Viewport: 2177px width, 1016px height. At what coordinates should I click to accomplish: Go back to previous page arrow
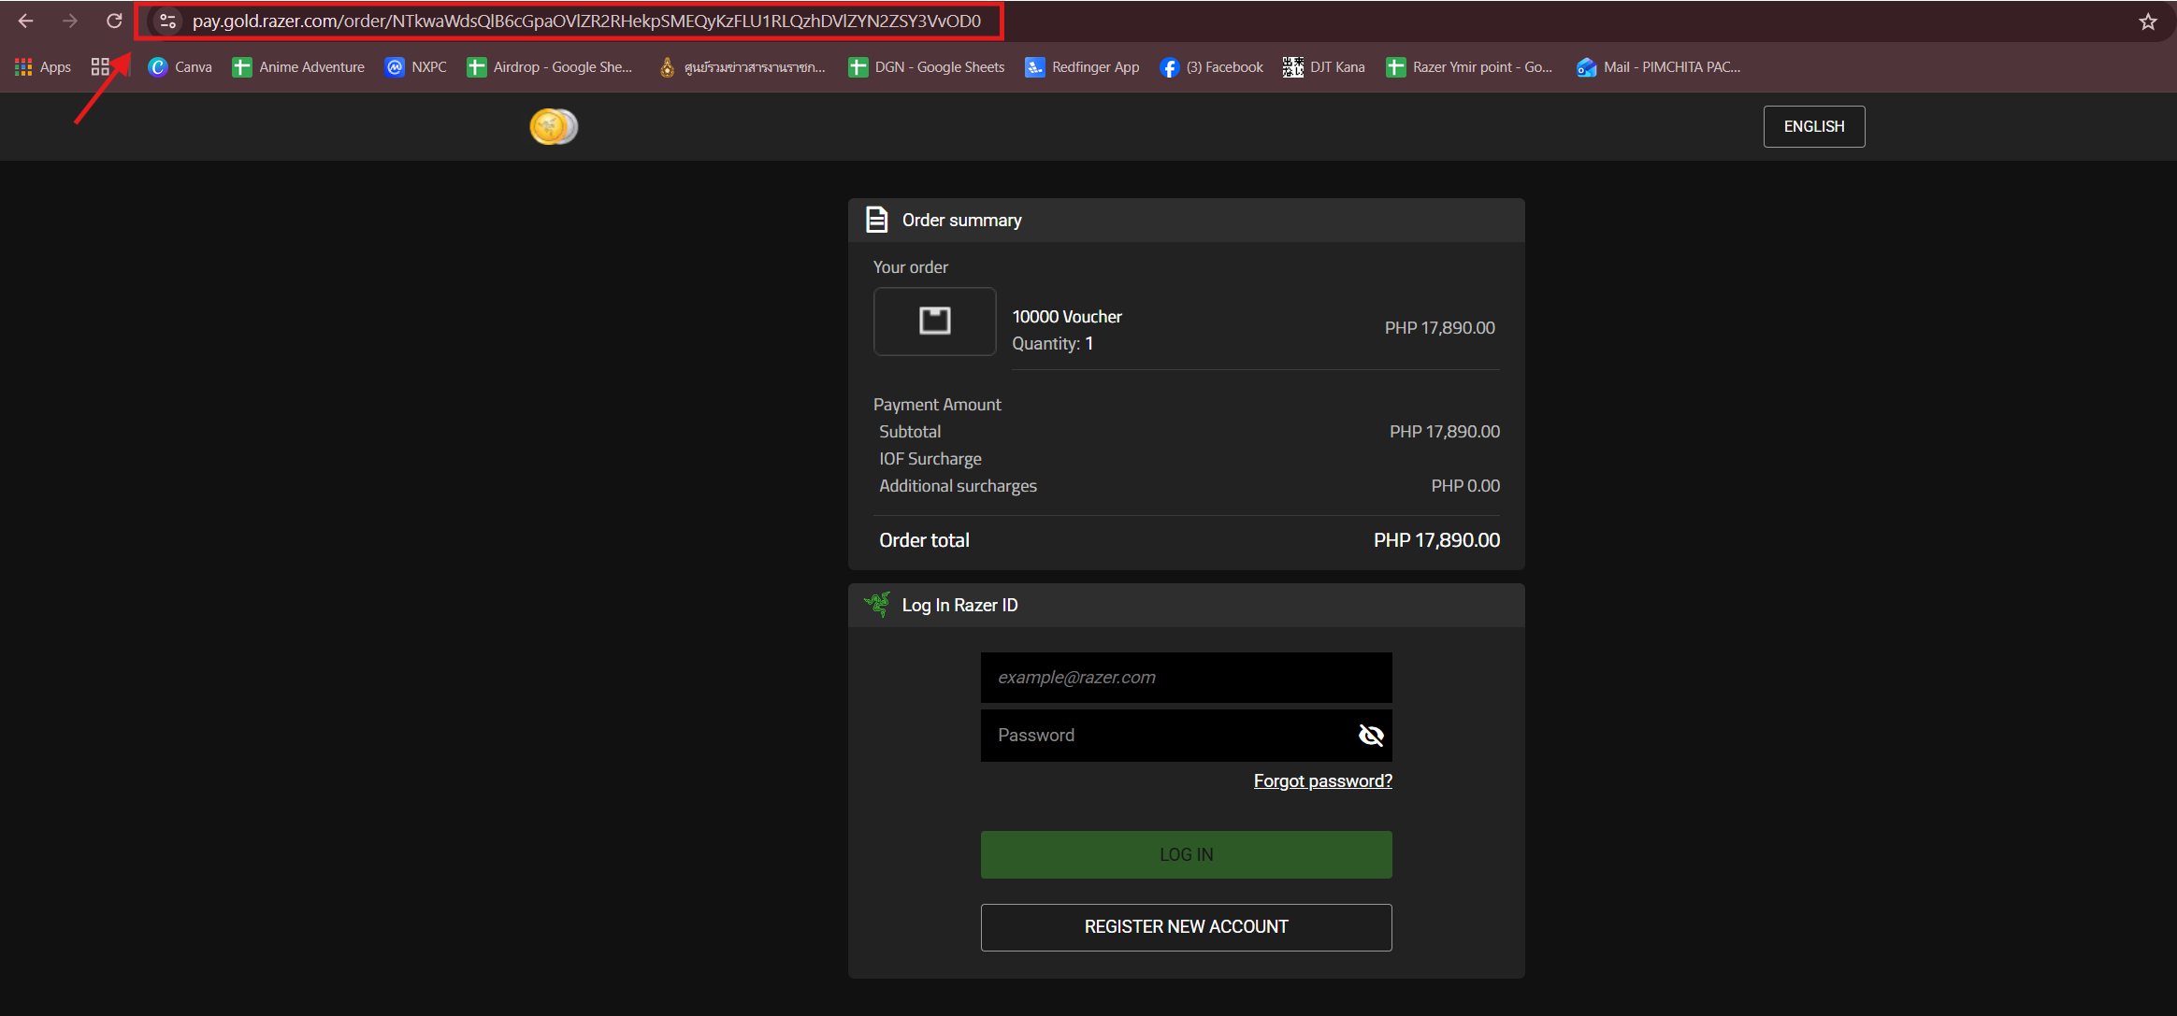pos(25,21)
